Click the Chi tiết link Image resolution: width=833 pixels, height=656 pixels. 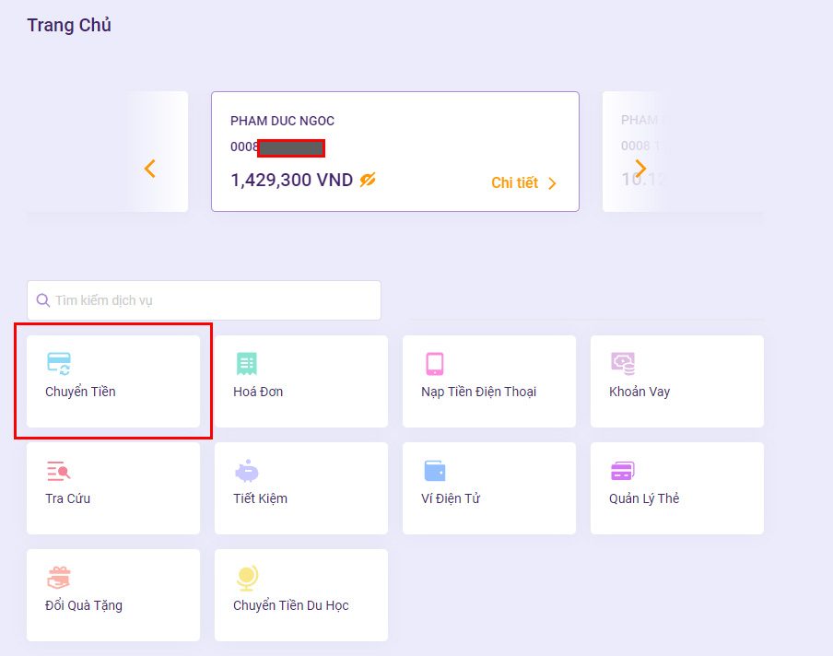click(514, 183)
